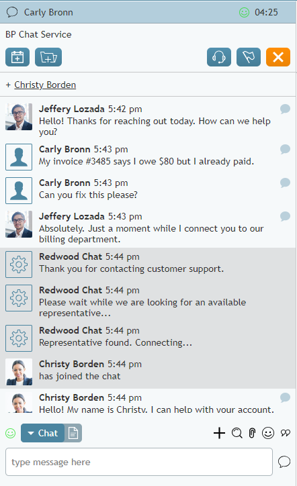
Task: Open the Christy Borden participant link
Action: pyautogui.click(x=45, y=85)
